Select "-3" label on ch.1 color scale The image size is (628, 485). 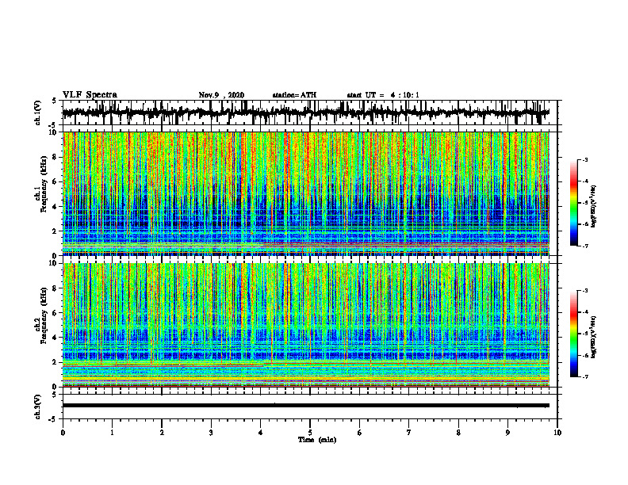[x=585, y=160]
